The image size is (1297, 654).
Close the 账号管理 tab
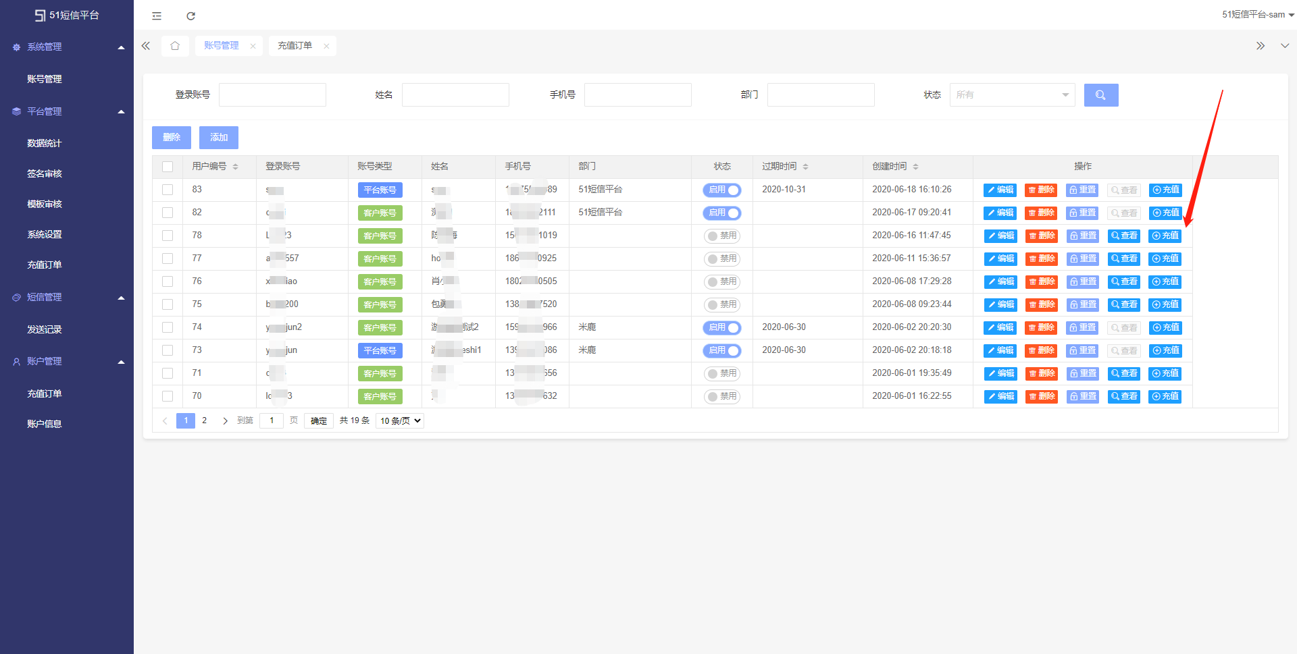pyautogui.click(x=253, y=46)
